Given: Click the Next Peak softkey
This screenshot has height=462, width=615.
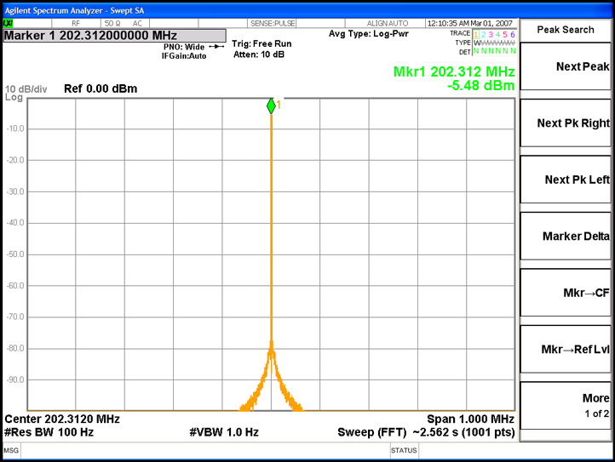Looking at the screenshot, I should tap(566, 66).
